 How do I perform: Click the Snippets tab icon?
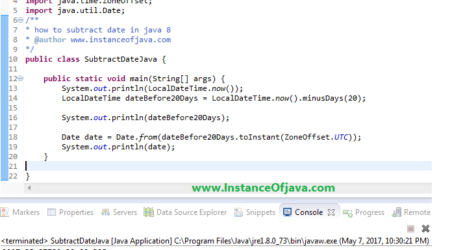pos(238,212)
